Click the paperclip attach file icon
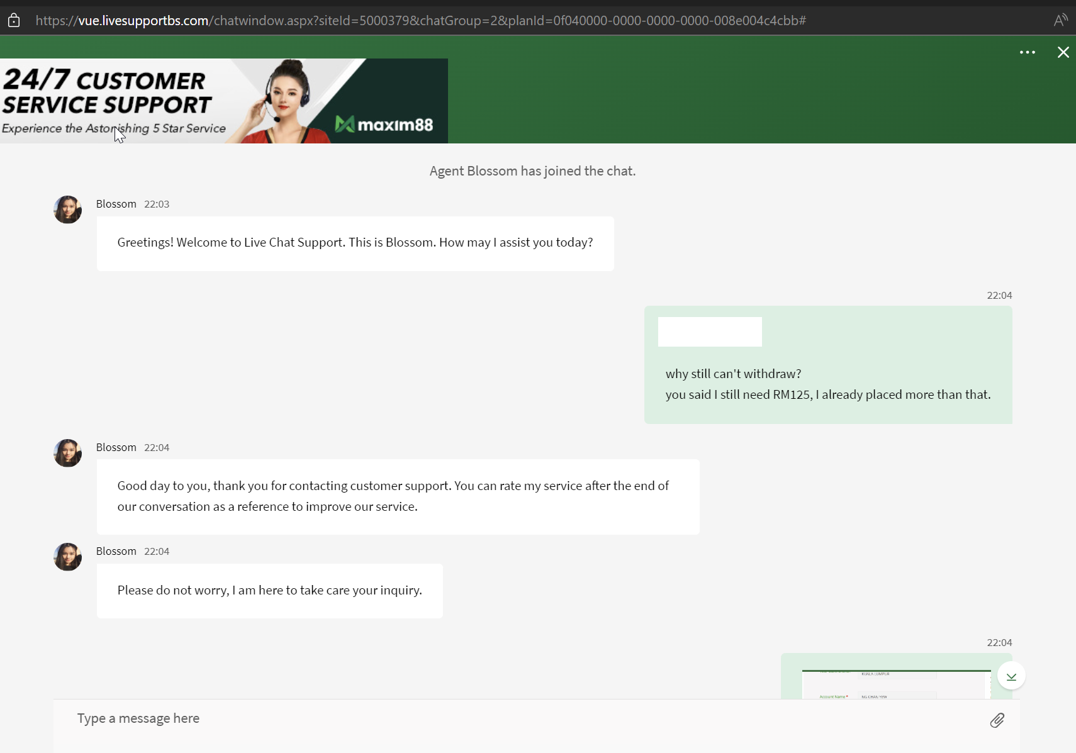This screenshot has width=1076, height=753. point(997,720)
